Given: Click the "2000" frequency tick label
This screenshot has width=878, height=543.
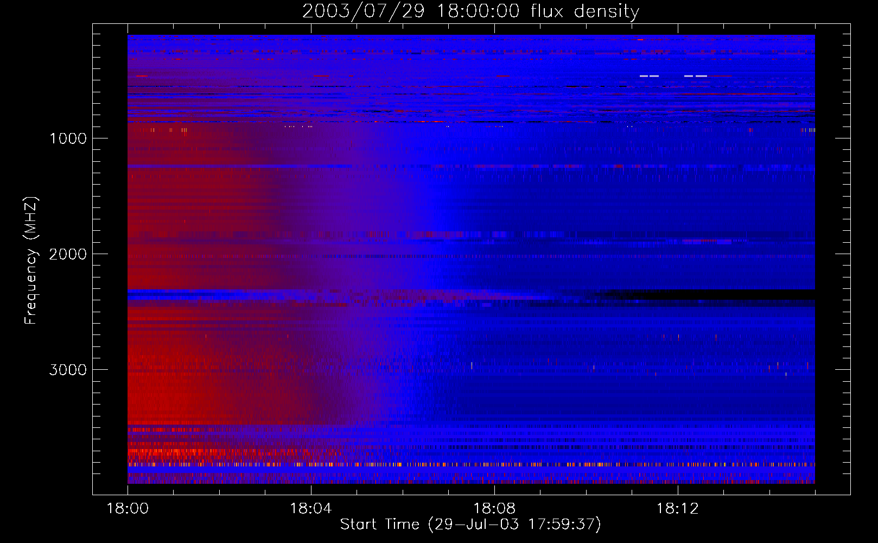Looking at the screenshot, I should (68, 254).
